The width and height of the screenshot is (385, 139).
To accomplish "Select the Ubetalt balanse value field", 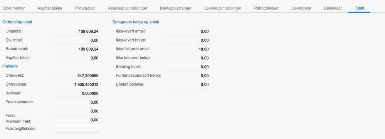I will coord(188,84).
